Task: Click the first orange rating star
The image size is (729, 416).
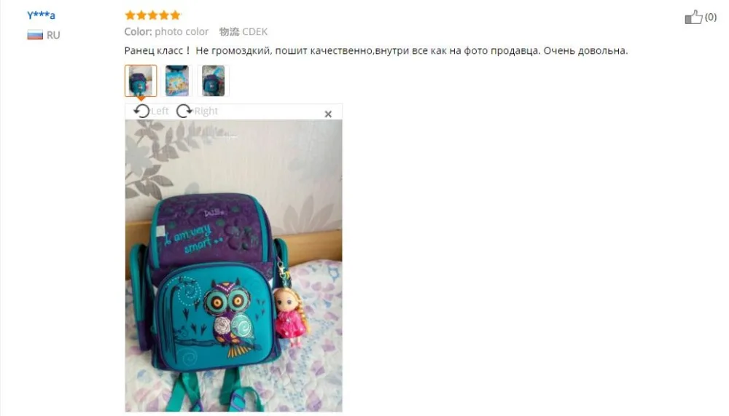Action: (x=130, y=15)
